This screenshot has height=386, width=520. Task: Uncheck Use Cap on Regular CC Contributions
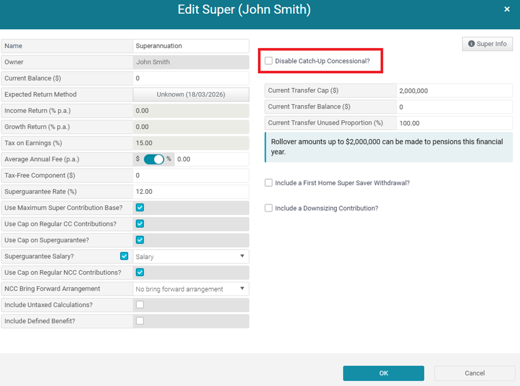(140, 224)
